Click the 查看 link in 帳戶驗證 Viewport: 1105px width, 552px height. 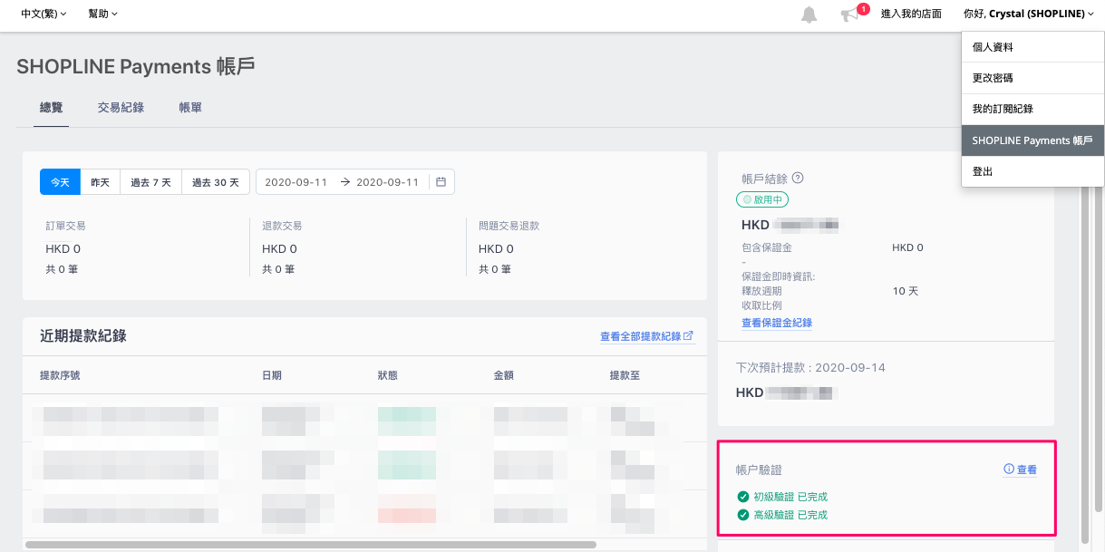pyautogui.click(x=1027, y=470)
